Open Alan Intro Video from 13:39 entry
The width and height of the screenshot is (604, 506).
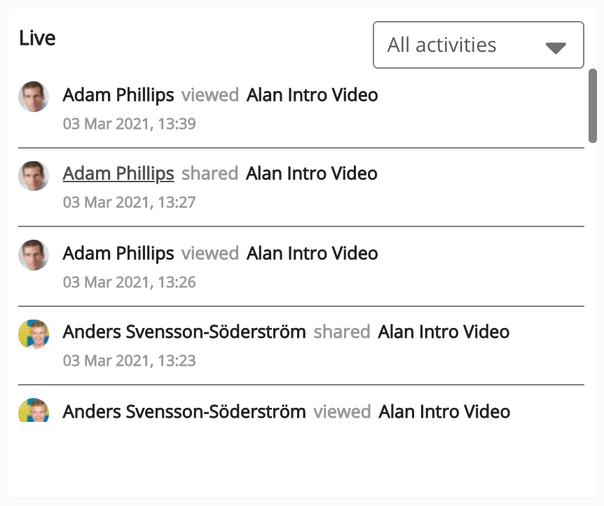[x=313, y=95]
